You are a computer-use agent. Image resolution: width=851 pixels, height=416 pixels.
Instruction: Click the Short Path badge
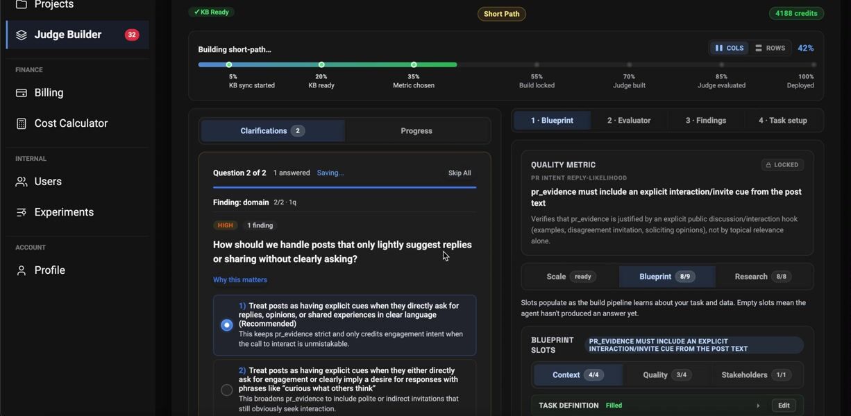501,14
